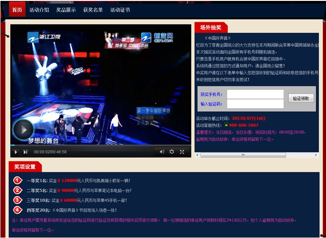Click the green telephone hotline icon
This screenshot has height=238, width=326.
pos(226,125)
